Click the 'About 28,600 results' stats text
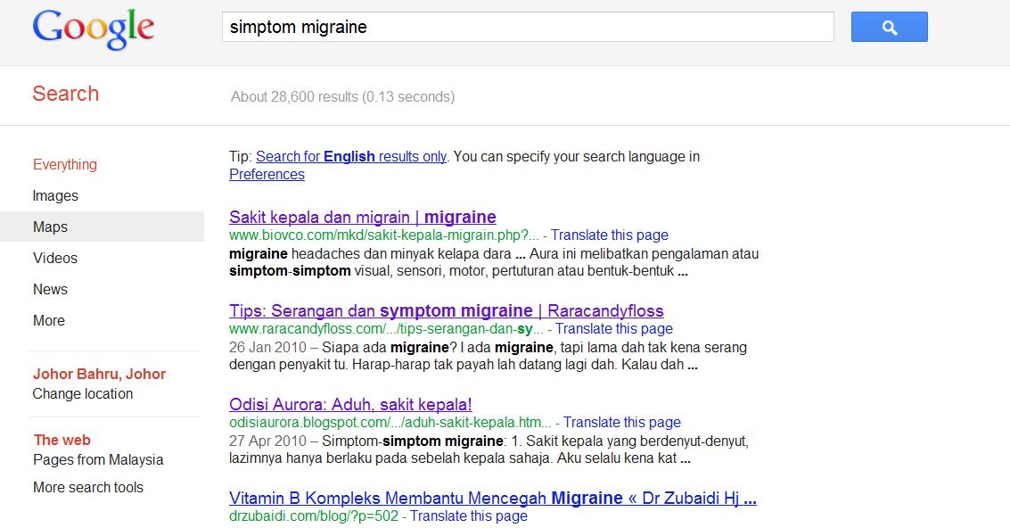 click(342, 96)
